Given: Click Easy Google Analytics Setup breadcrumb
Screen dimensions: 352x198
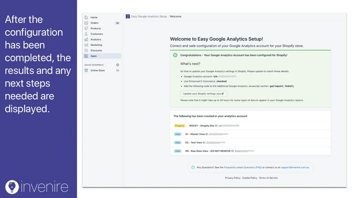Looking at the screenshot, I should coord(149,16).
